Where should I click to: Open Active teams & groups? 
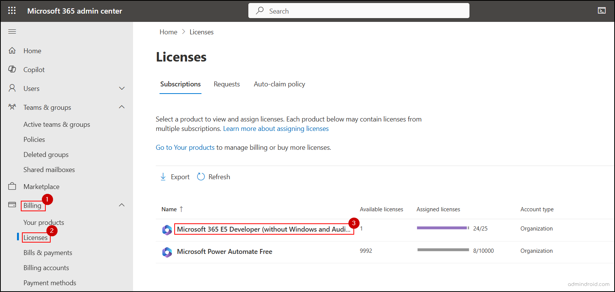[57, 124]
